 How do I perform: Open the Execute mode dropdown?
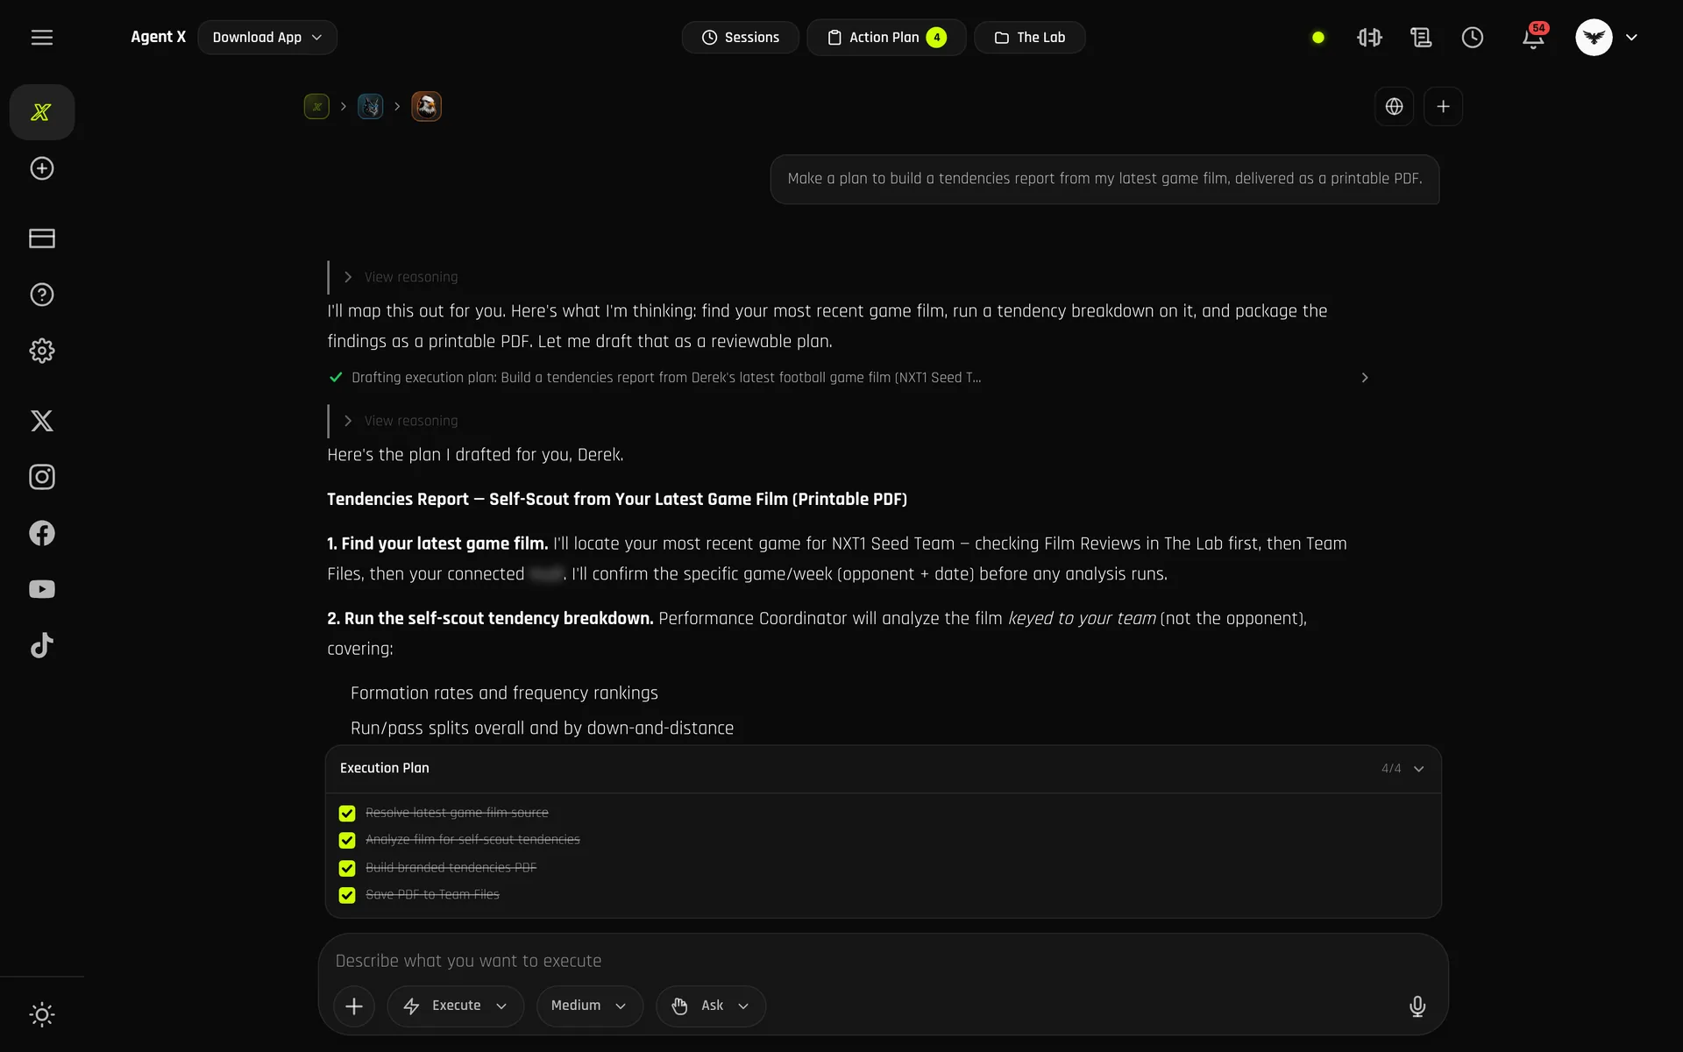[455, 1006]
